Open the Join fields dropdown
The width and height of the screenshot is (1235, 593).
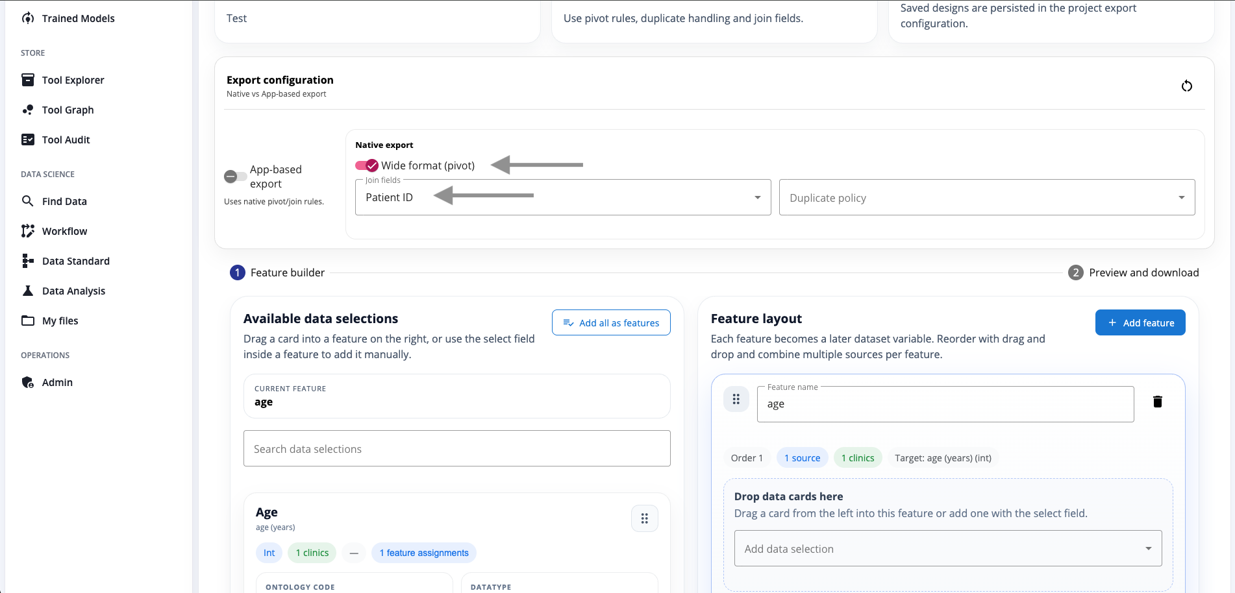(563, 197)
